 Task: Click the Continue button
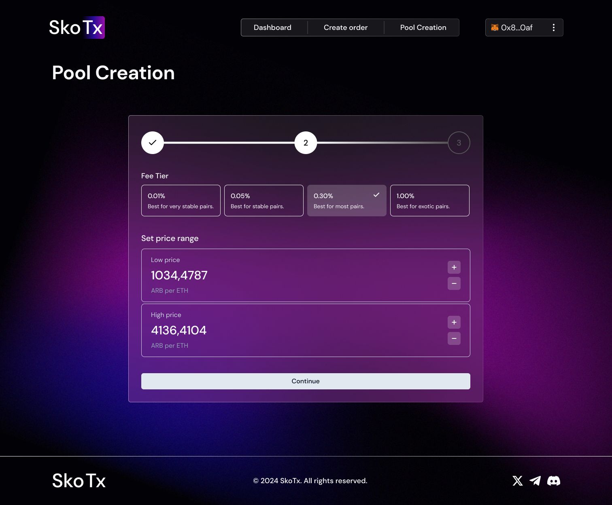point(306,381)
